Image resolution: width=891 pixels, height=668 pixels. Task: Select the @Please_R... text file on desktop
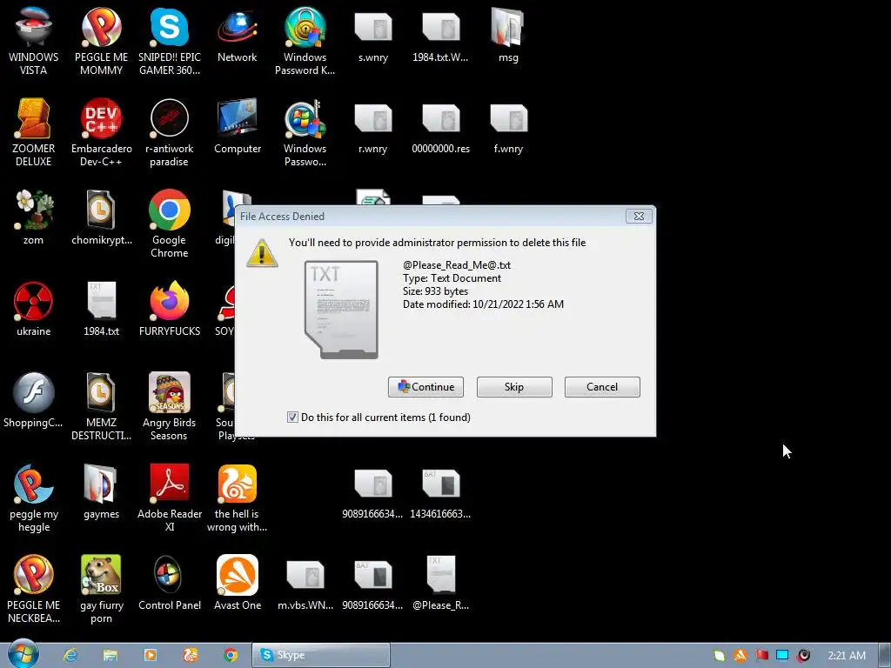pos(440,584)
